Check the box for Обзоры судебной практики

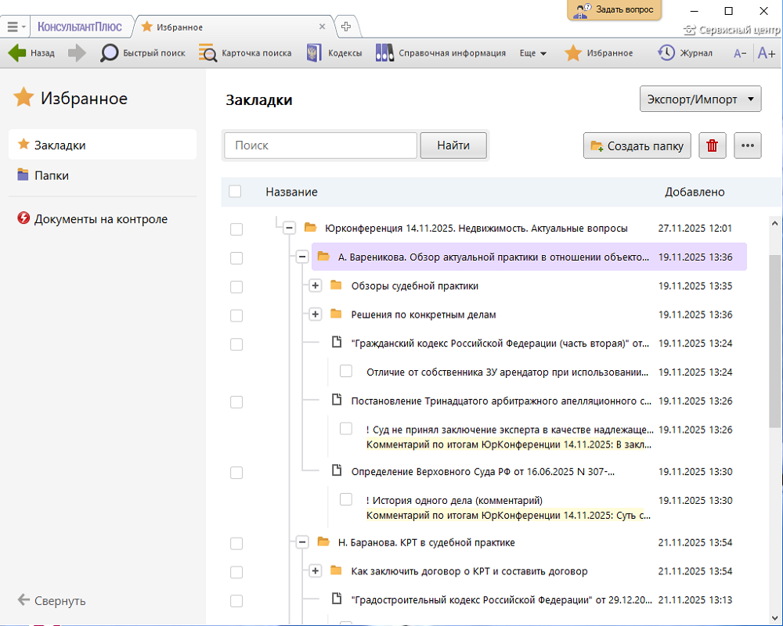(x=236, y=286)
